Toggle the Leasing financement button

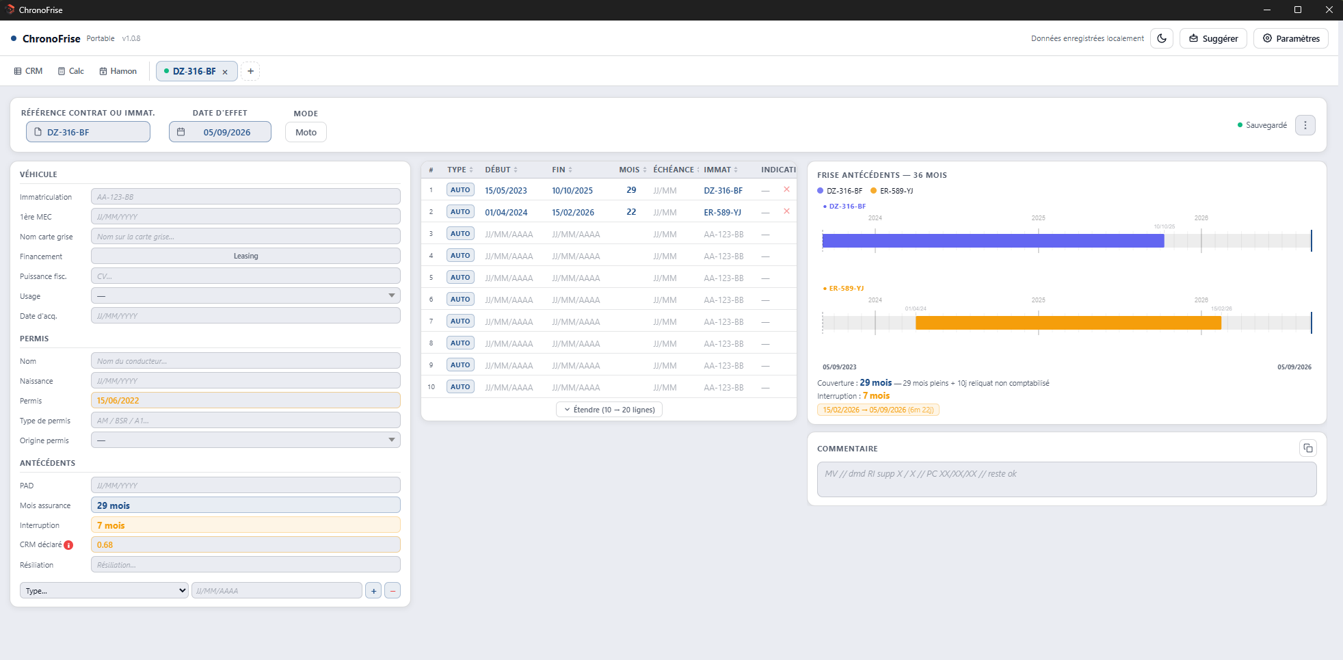coord(245,256)
